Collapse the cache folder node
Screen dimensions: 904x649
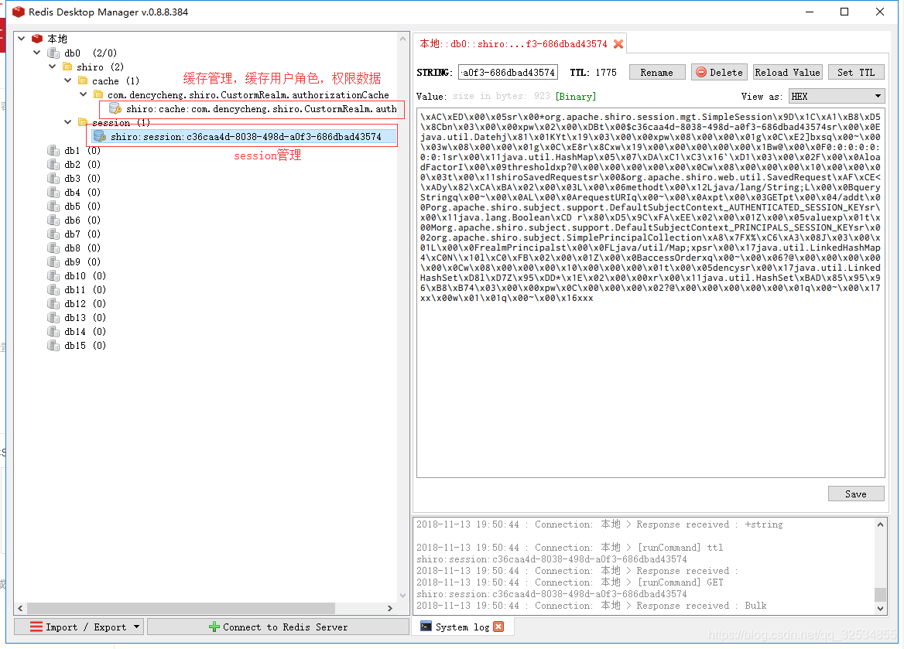[67, 80]
